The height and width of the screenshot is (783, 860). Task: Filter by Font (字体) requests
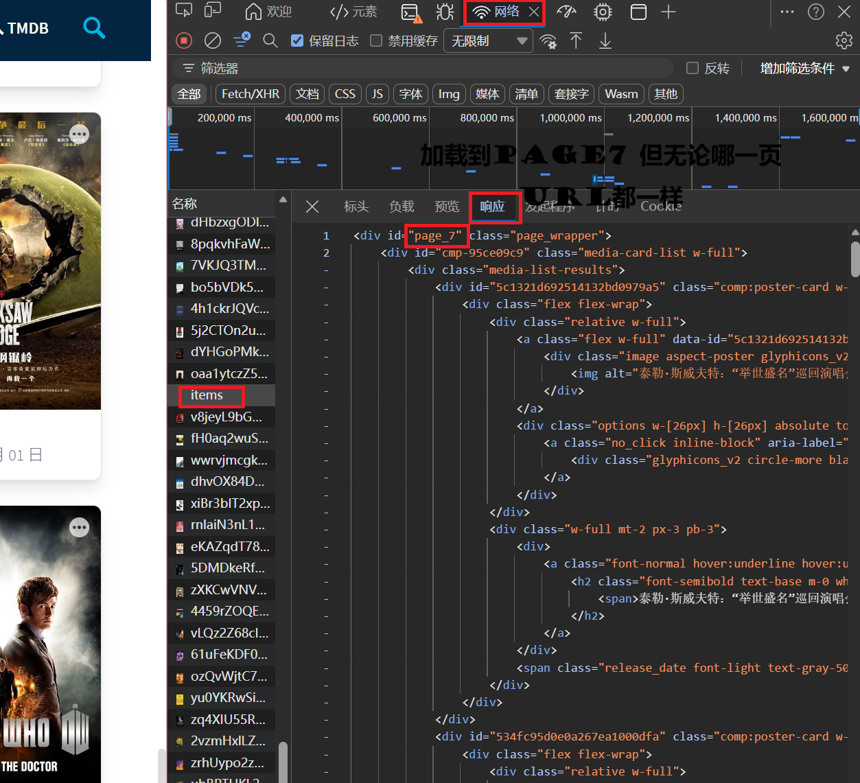tap(410, 94)
